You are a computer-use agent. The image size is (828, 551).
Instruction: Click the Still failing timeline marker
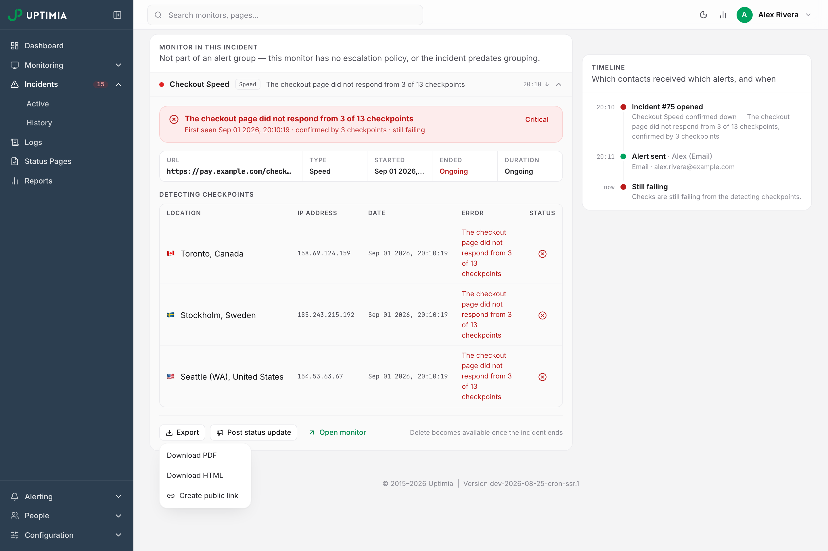[623, 187]
